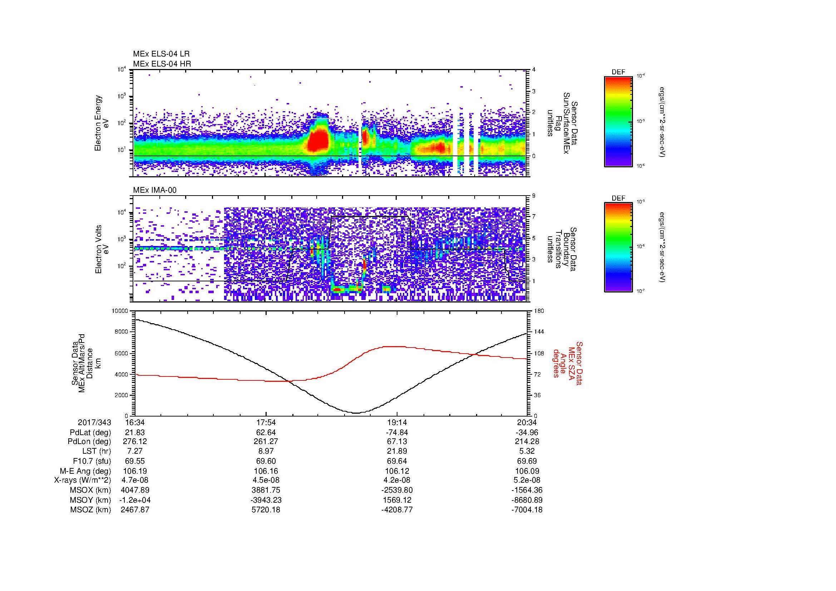Viewport: 836px width, 591px height.
Task: Click the PdLat value 21.83
Action: click(x=135, y=433)
